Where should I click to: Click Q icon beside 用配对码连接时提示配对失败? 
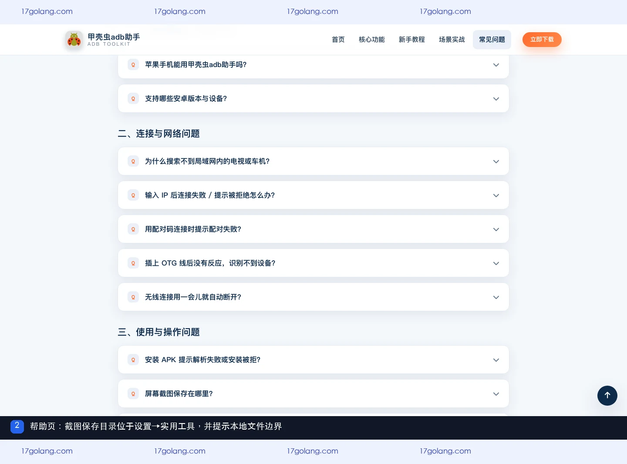point(133,229)
